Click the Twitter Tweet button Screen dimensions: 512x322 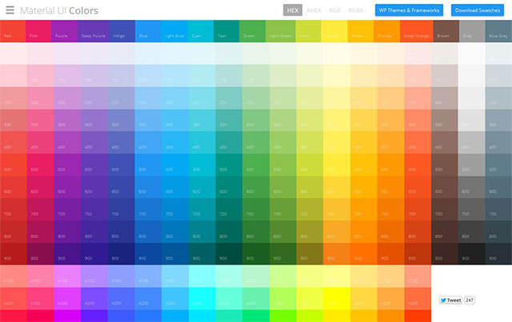click(451, 300)
